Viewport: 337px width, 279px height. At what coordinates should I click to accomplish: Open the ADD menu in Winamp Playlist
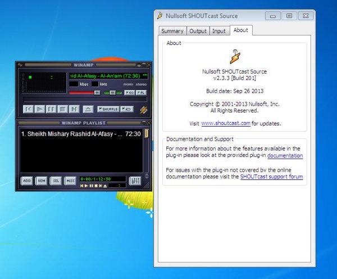[x=27, y=181]
